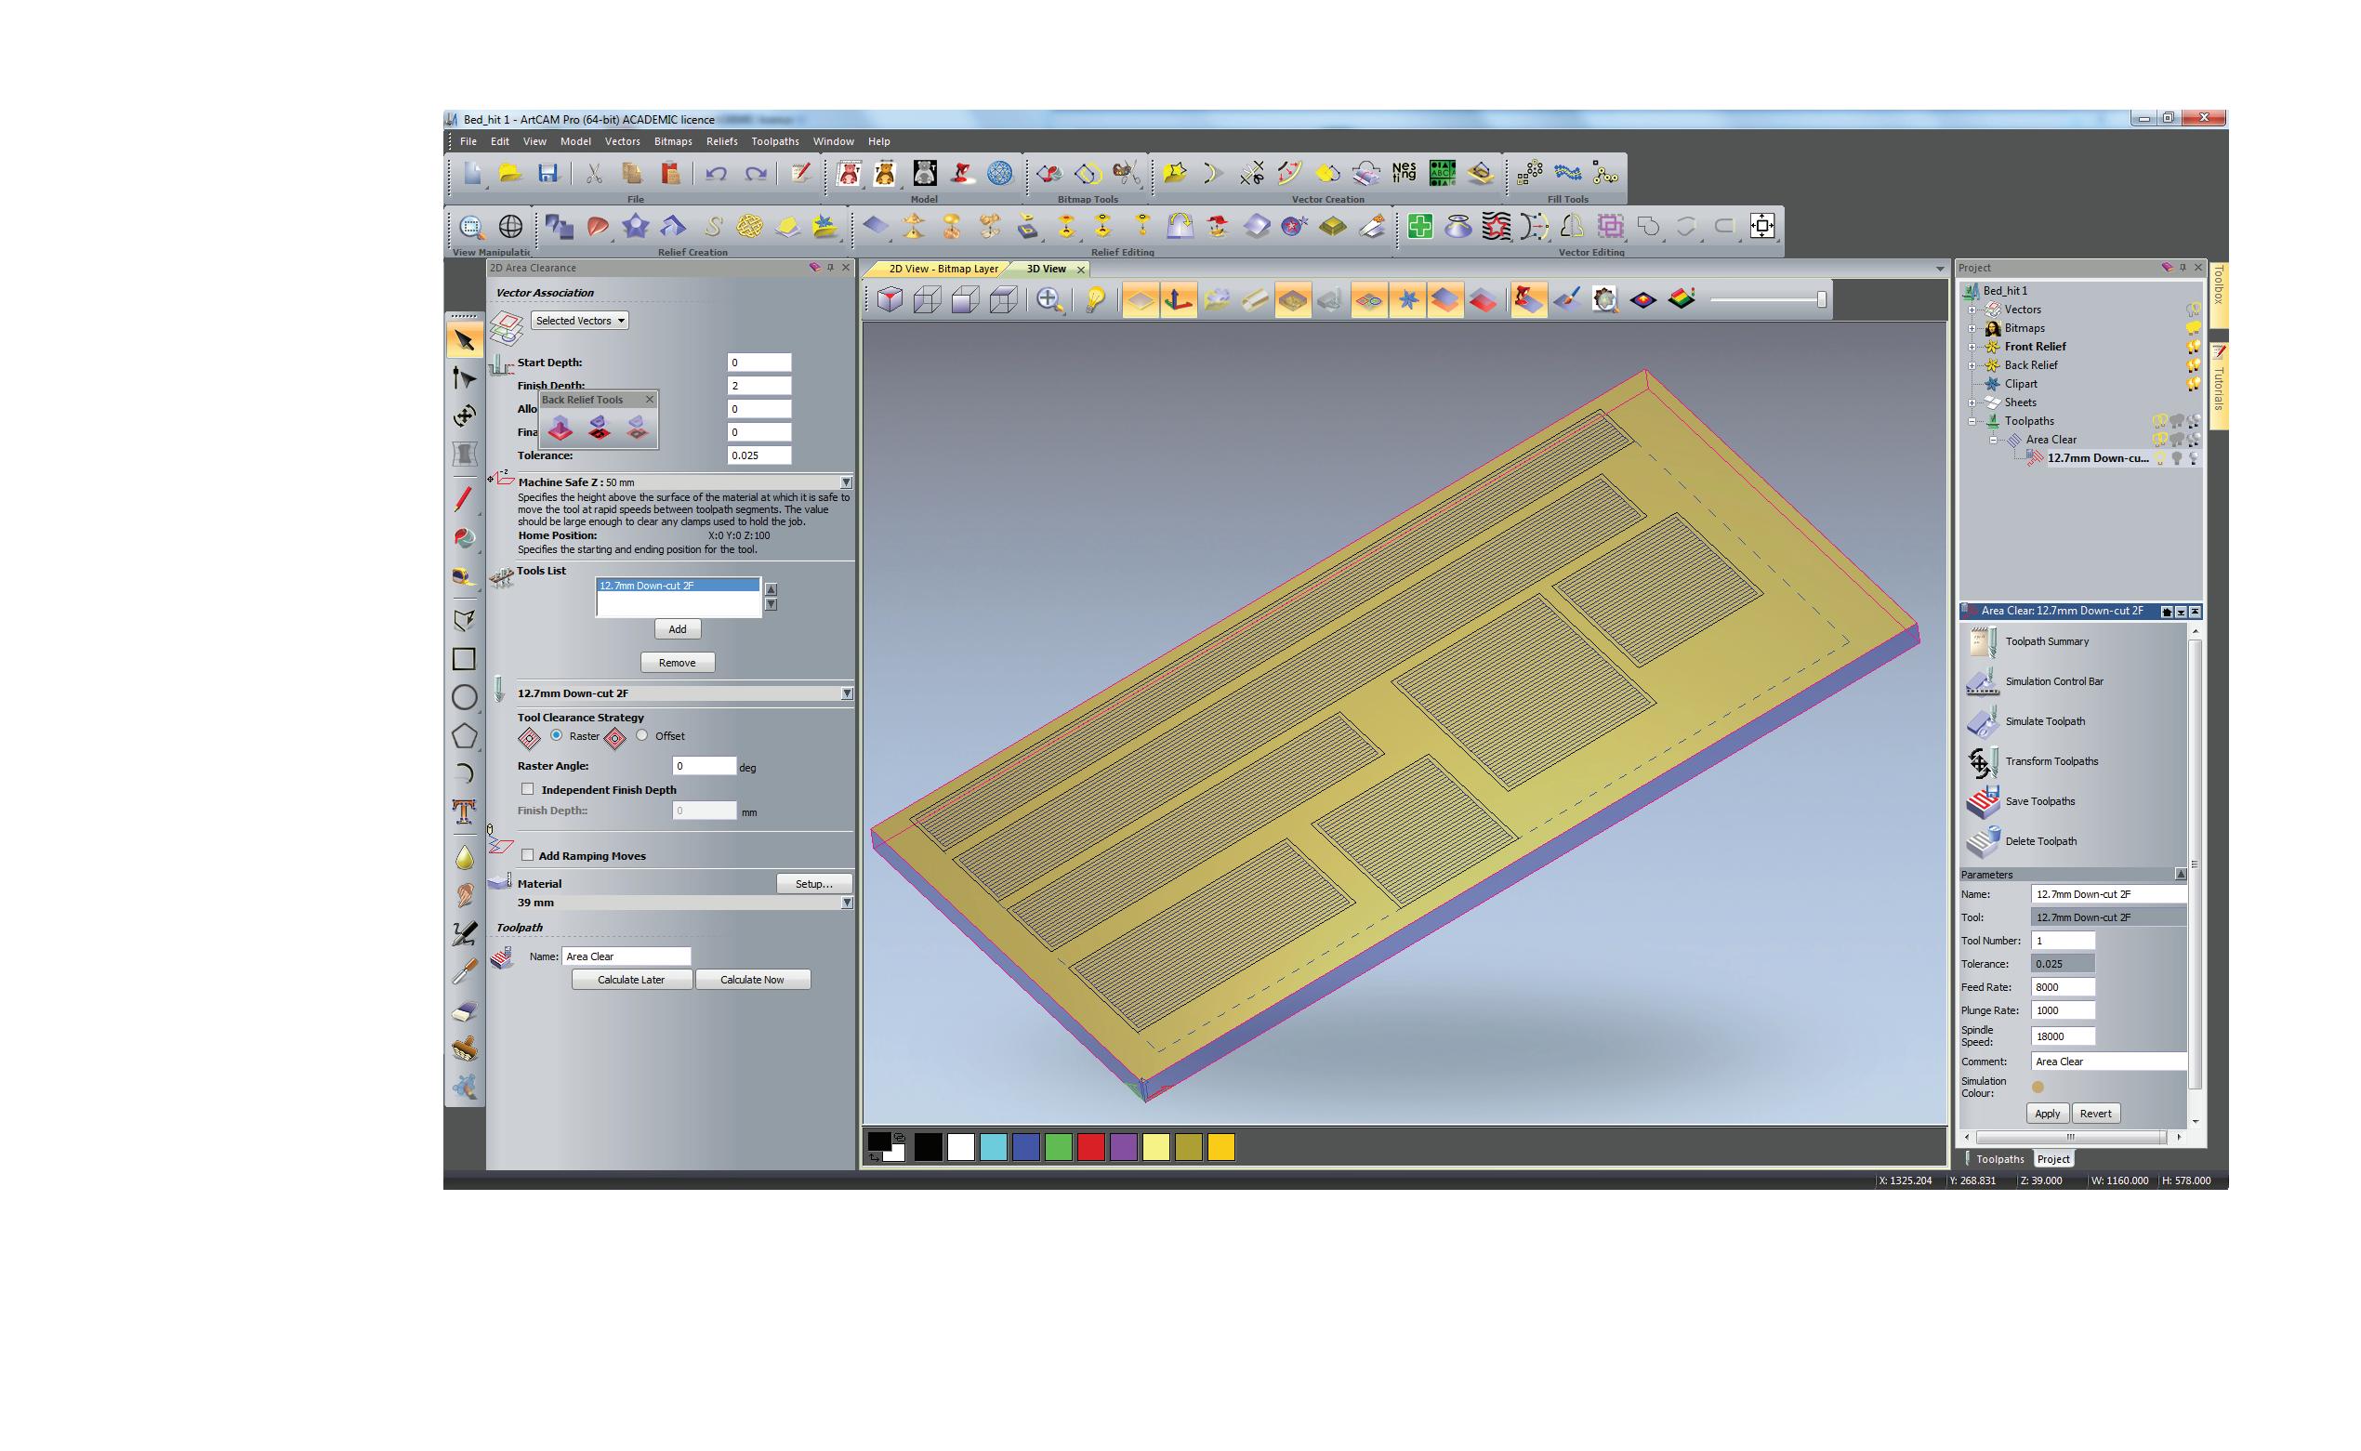Image resolution: width=2361 pixels, height=1451 pixels.
Task: Choose the Create Circle tool
Action: point(465,698)
